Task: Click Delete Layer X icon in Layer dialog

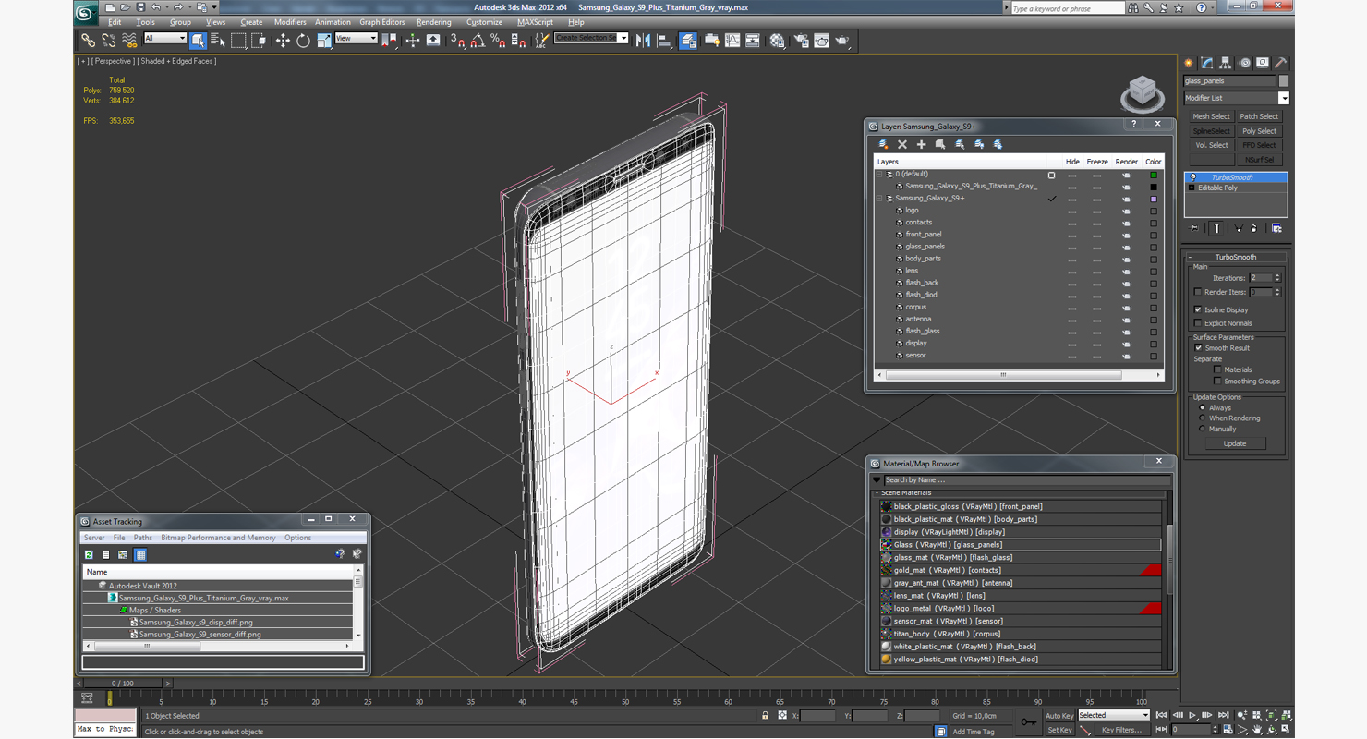Action: 902,144
